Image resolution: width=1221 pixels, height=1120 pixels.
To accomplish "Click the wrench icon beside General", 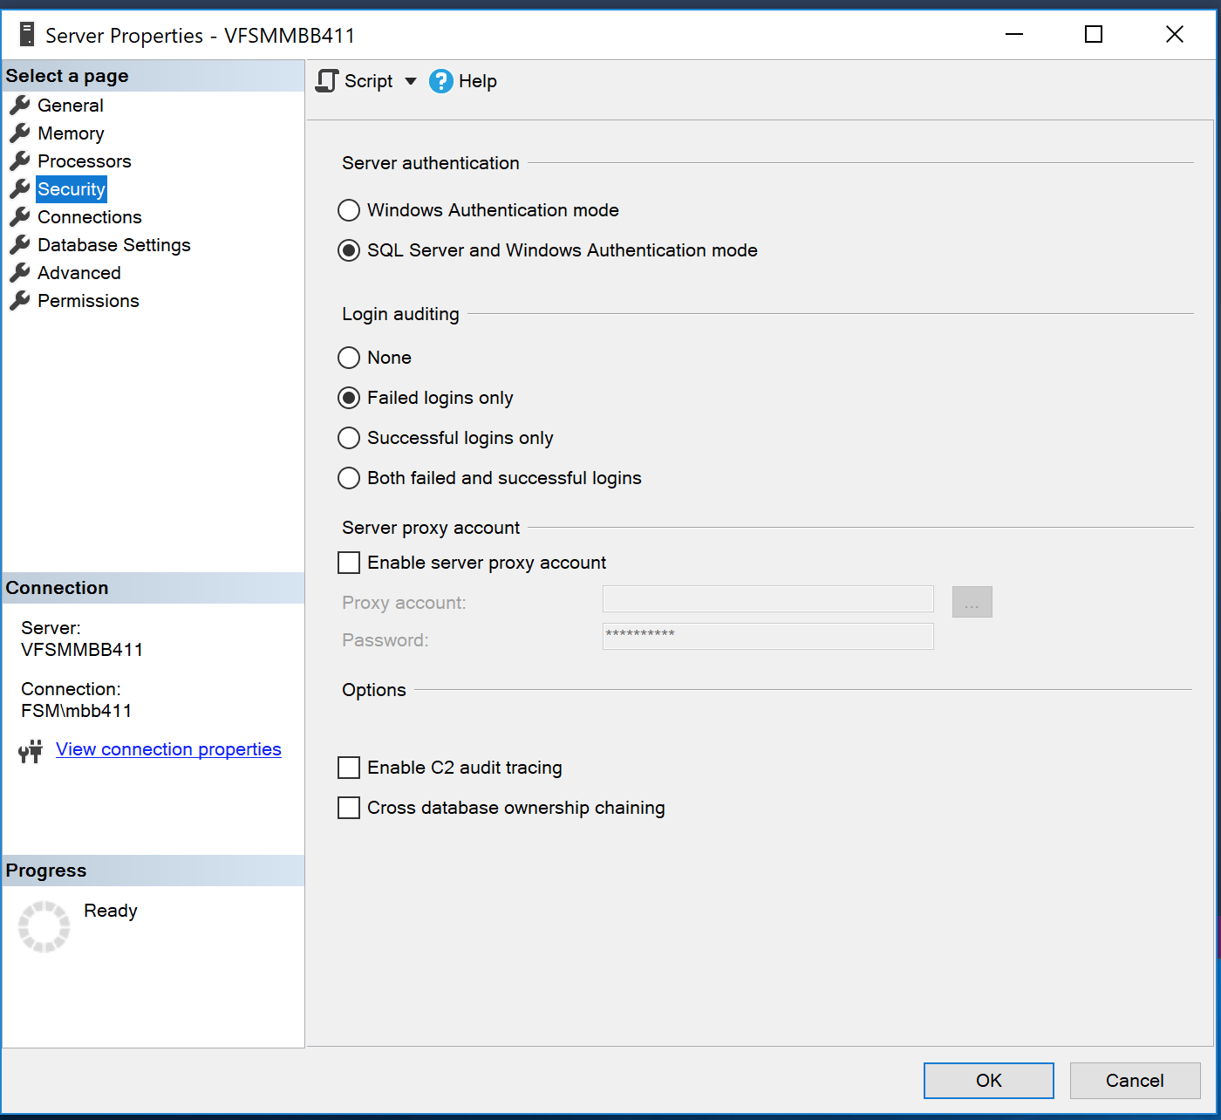I will coord(20,106).
